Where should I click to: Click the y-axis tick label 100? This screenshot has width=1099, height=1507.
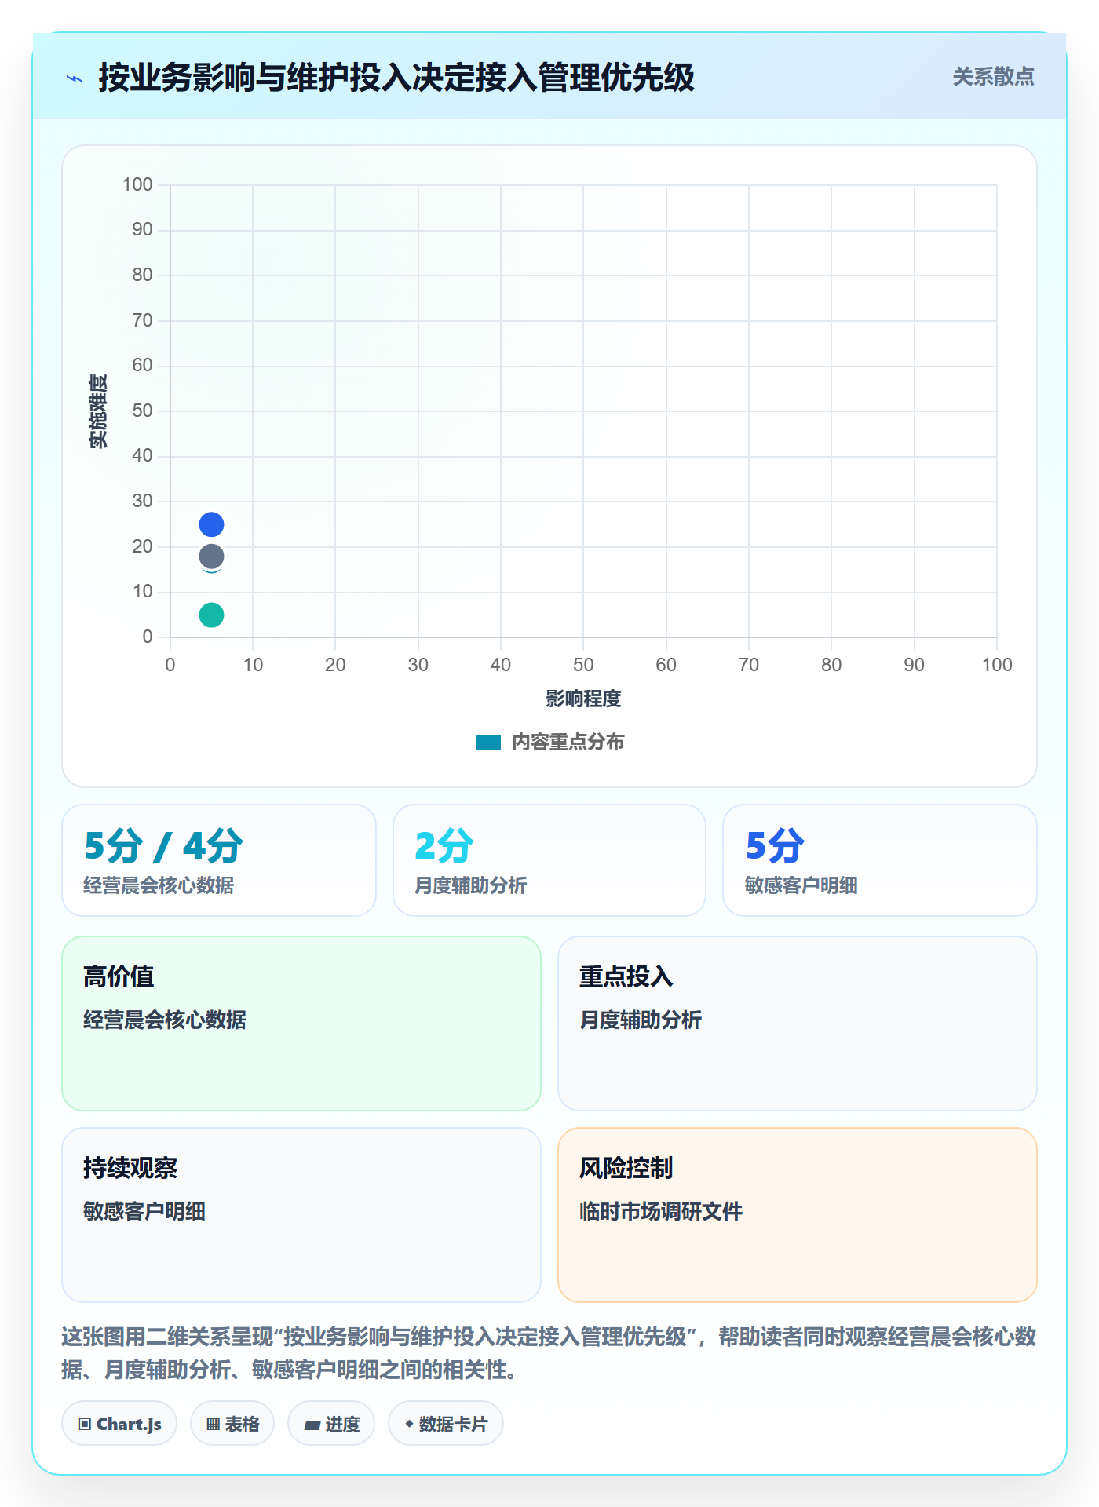[137, 184]
